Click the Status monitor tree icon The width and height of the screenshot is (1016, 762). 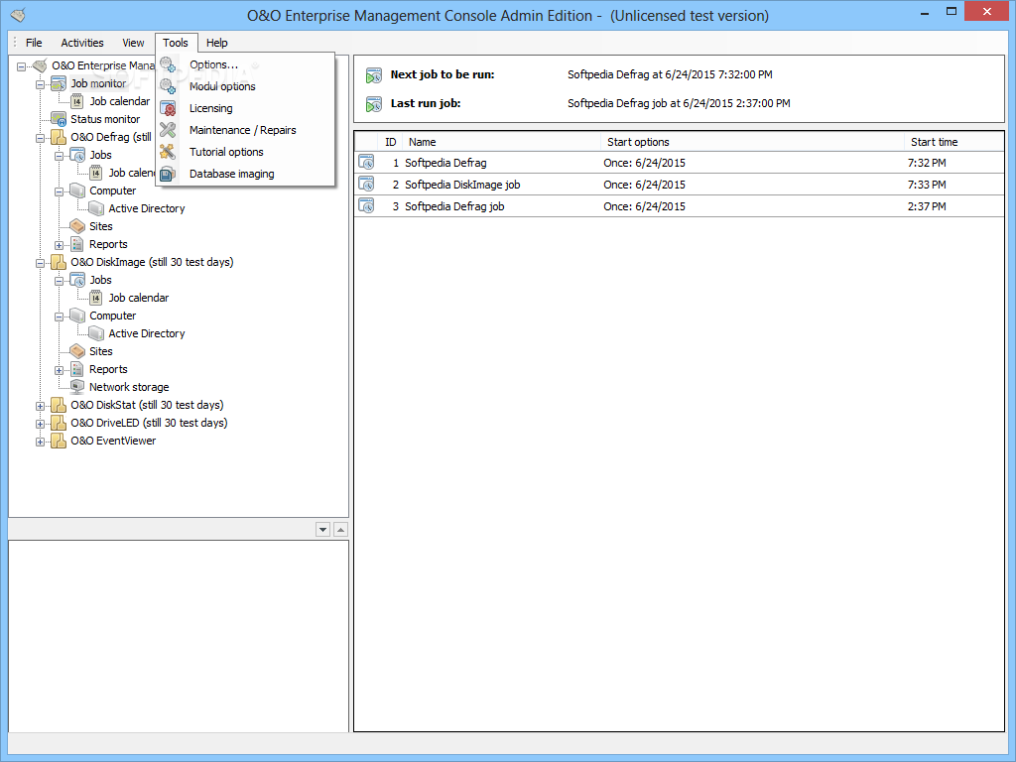59,119
